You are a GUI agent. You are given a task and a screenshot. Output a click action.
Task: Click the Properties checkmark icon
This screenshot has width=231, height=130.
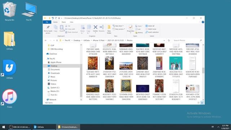point(131,27)
